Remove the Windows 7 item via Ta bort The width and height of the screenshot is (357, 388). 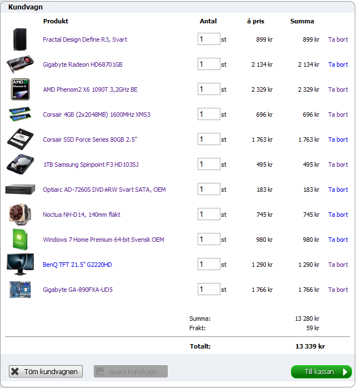[x=338, y=240]
